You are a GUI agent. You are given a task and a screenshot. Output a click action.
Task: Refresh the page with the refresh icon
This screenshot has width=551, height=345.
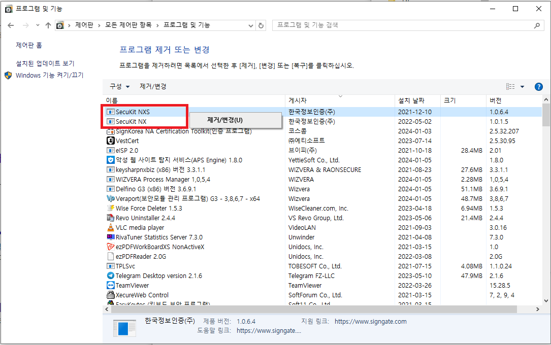click(x=261, y=25)
